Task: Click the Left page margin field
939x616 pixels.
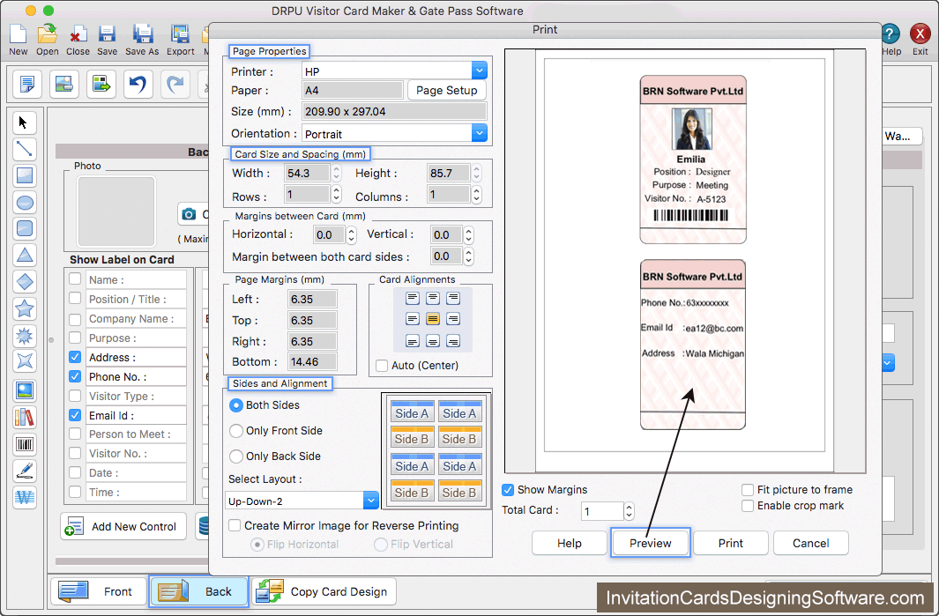Action: click(312, 299)
